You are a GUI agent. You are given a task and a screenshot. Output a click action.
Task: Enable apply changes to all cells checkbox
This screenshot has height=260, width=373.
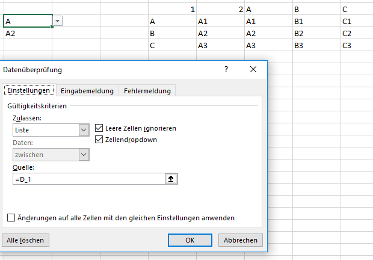click(x=11, y=217)
